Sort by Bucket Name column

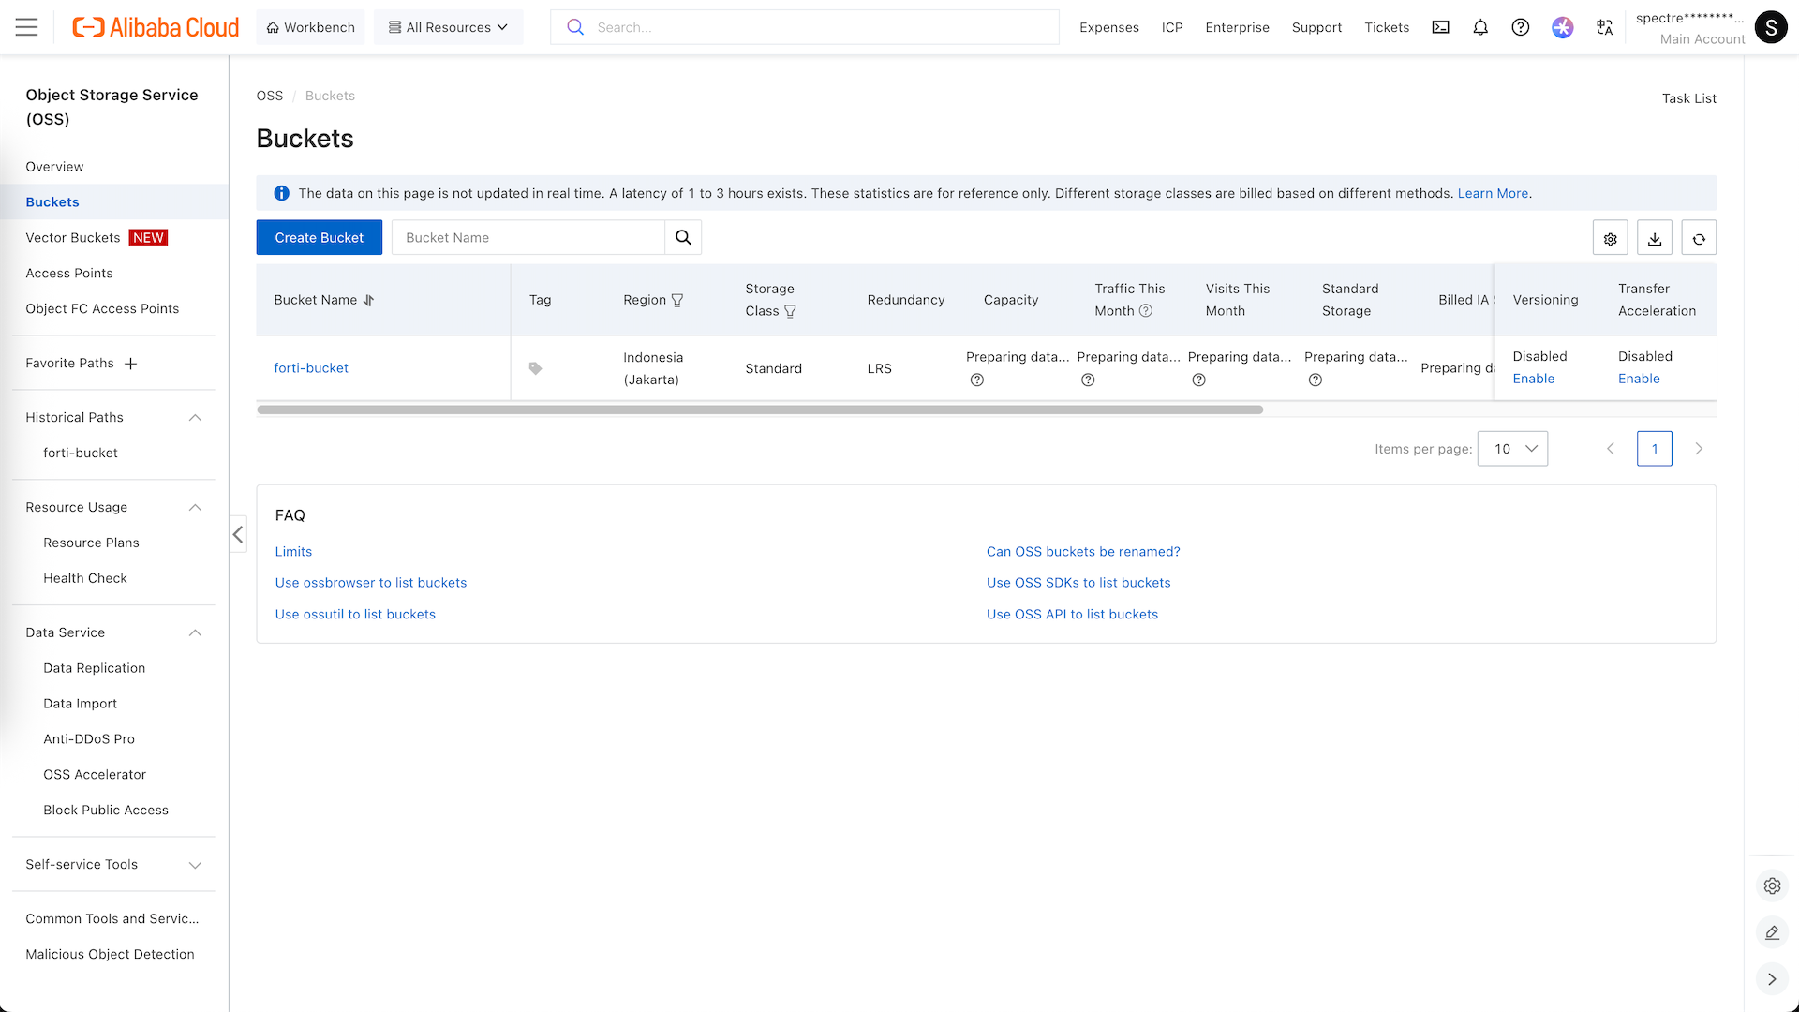[x=368, y=300]
